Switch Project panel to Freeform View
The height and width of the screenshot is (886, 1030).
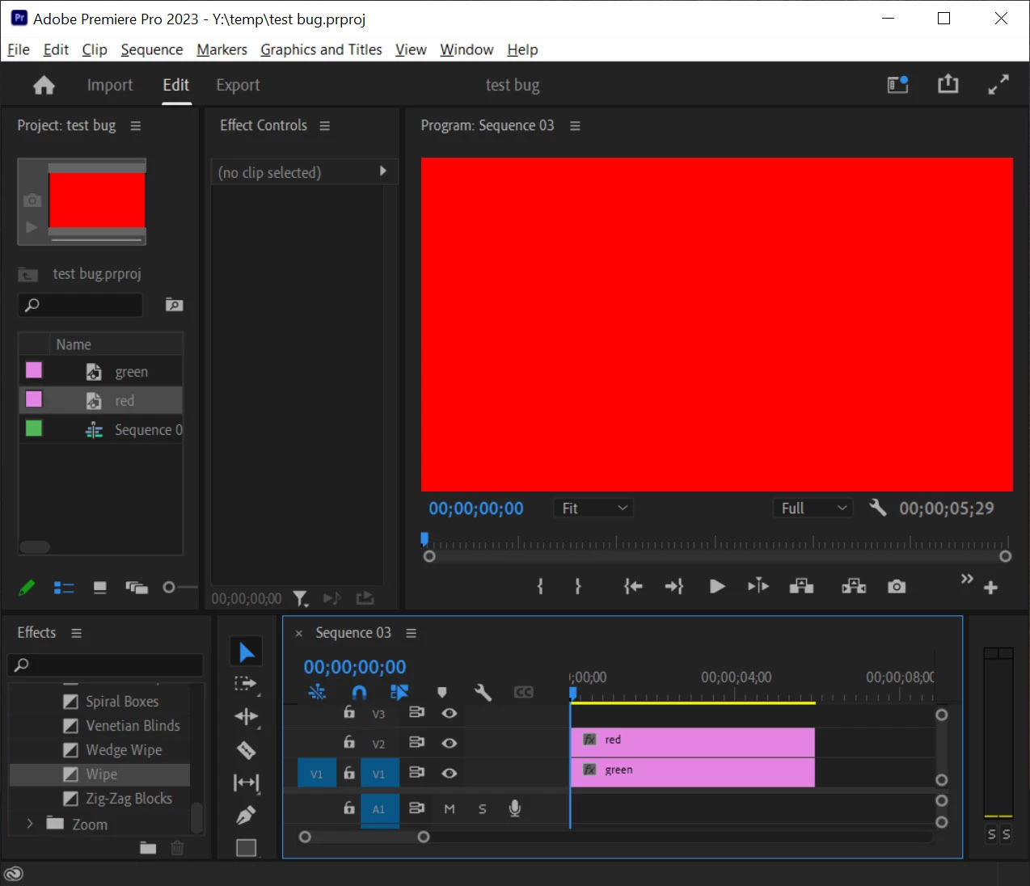coord(137,588)
